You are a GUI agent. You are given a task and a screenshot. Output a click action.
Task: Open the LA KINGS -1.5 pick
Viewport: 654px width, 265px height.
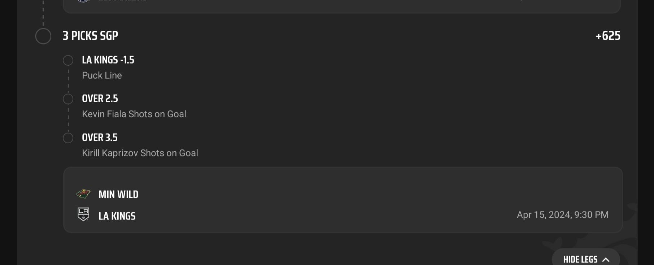pyautogui.click(x=108, y=60)
